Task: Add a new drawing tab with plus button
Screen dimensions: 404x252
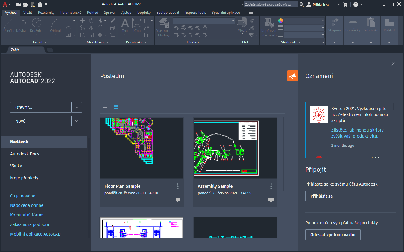Action: pyautogui.click(x=50, y=50)
